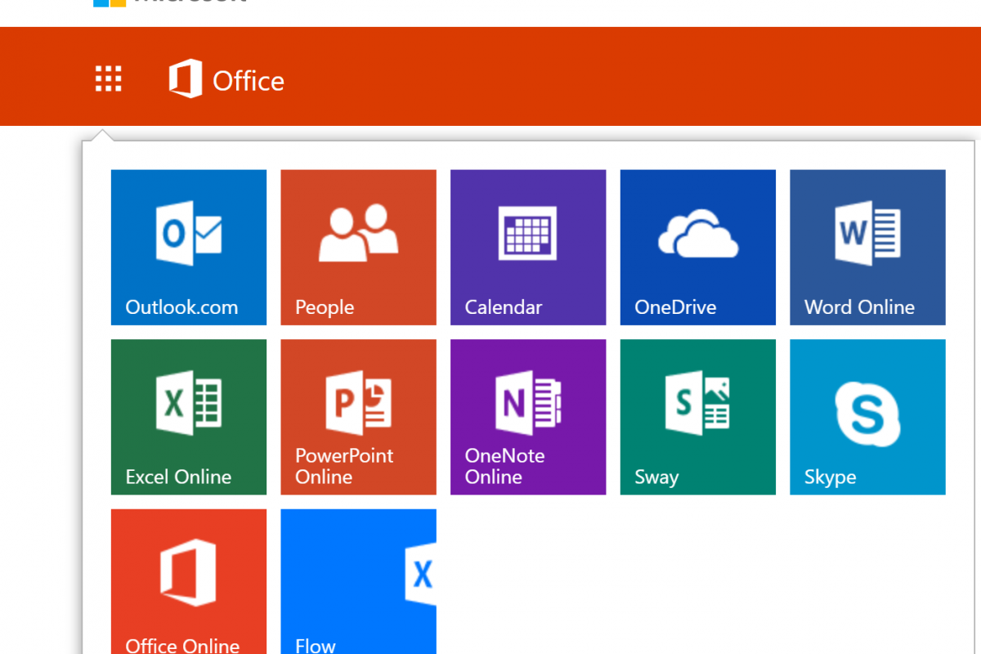Open the OneDrive cloud tile
The width and height of the screenshot is (981, 654).
click(x=697, y=247)
